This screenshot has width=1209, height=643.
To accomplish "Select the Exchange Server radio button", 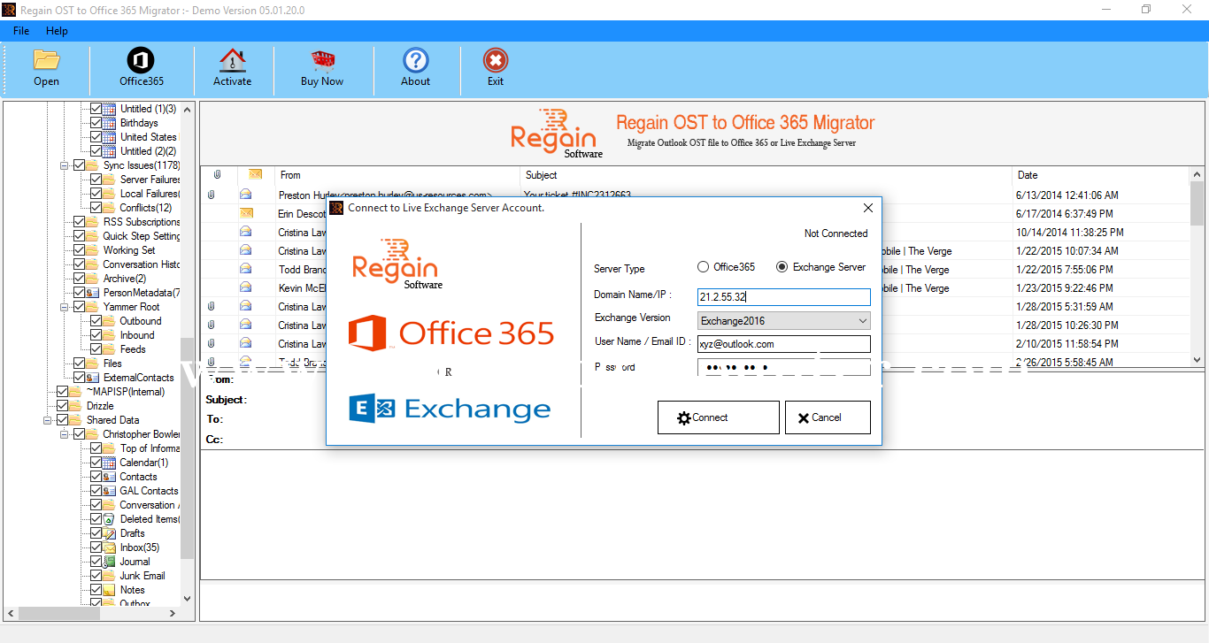I will click(x=782, y=267).
